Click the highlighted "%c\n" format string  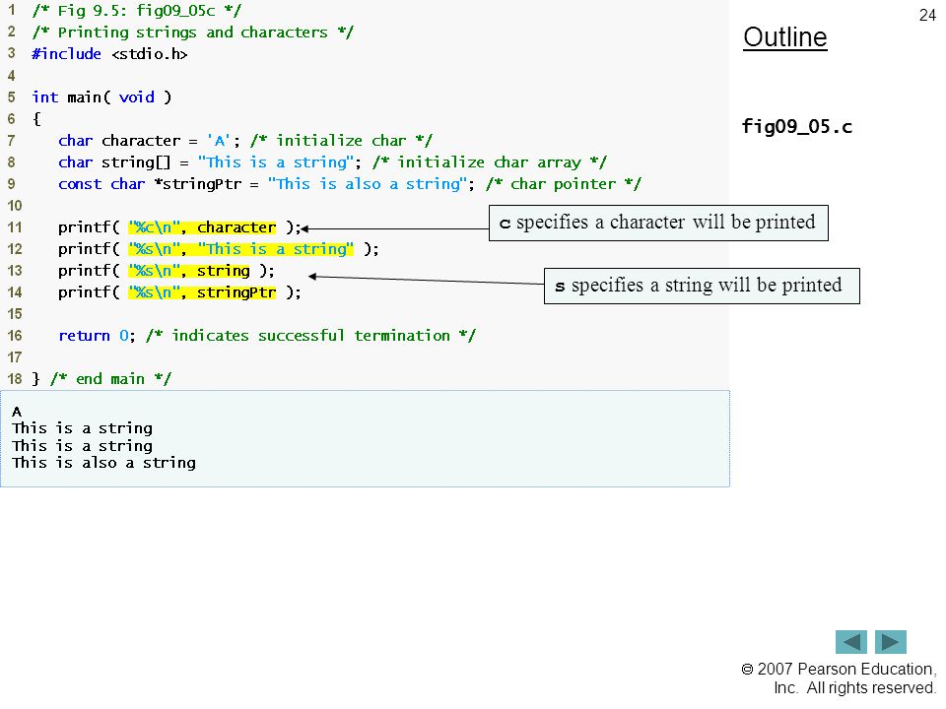(155, 227)
